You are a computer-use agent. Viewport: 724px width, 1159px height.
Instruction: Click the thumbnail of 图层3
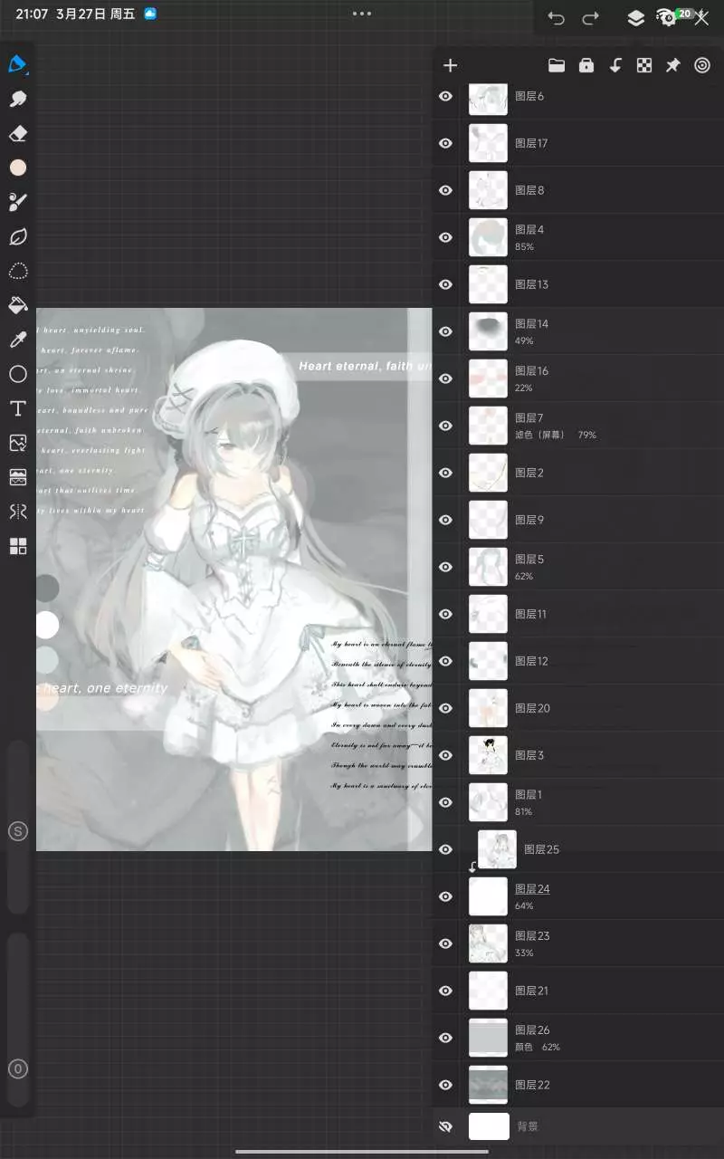point(488,755)
